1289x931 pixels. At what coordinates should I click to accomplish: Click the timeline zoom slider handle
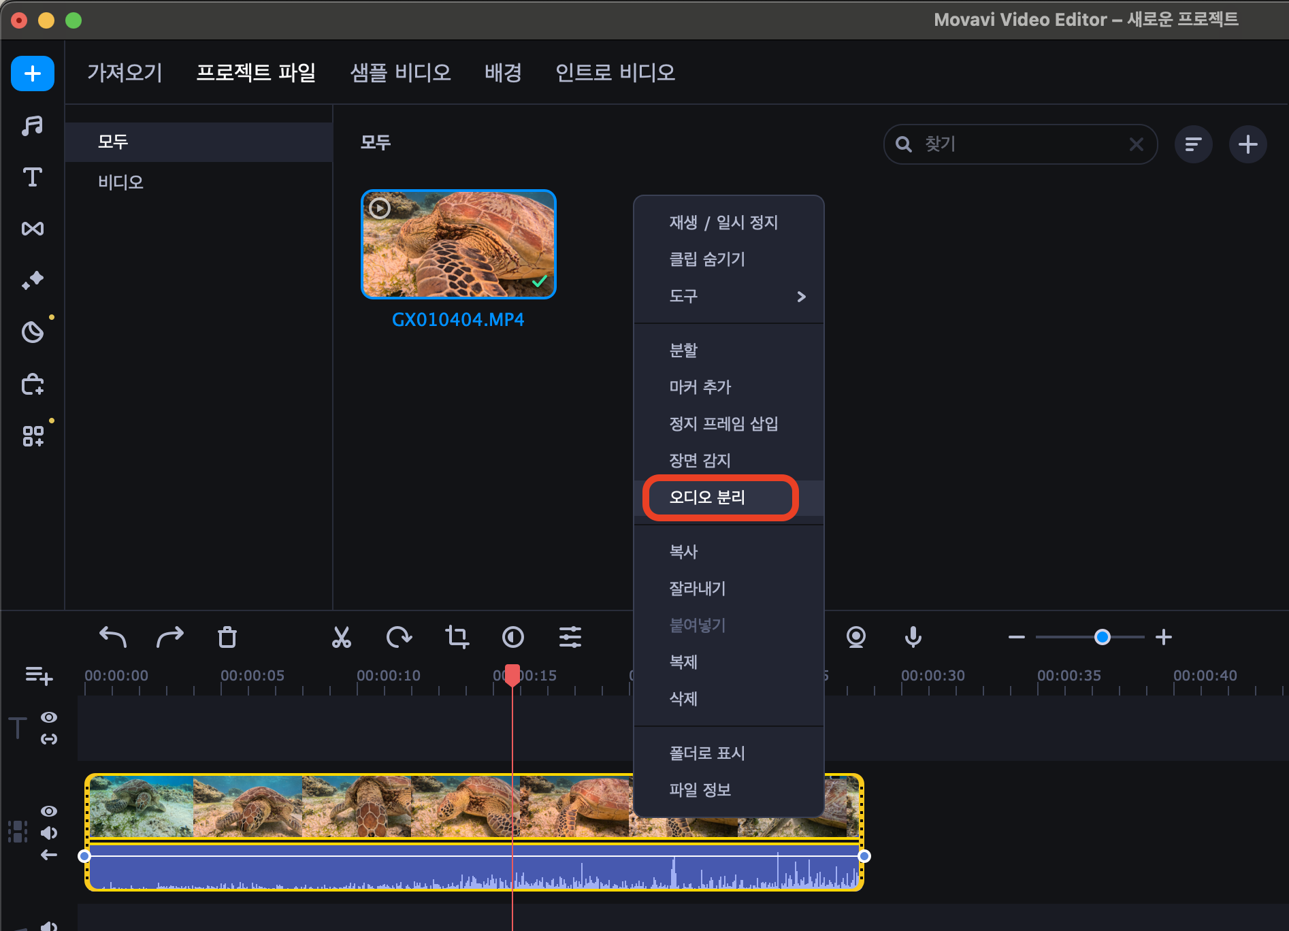(x=1103, y=637)
